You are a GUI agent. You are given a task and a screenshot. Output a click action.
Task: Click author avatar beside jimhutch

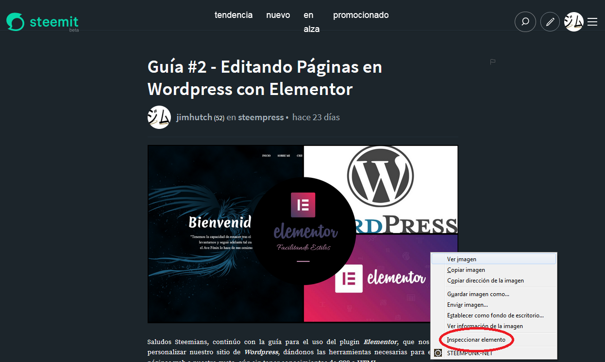(x=159, y=117)
